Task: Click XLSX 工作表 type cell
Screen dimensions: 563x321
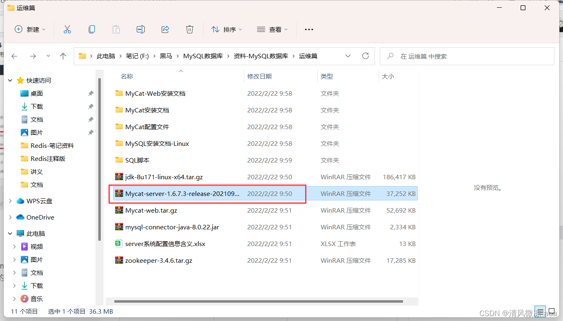Action: point(338,244)
